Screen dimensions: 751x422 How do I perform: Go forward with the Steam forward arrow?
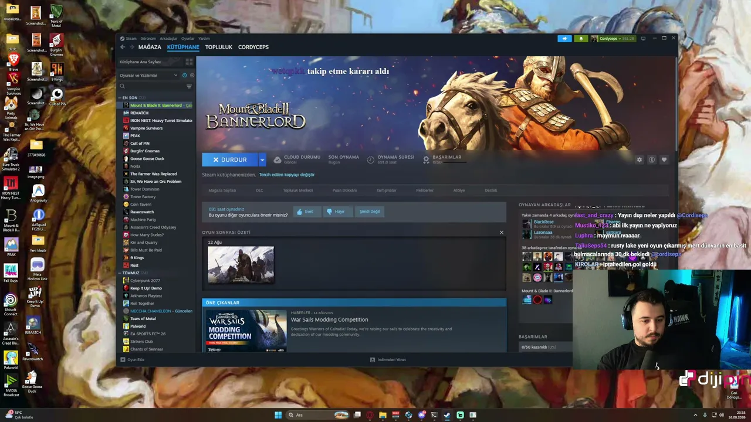(132, 47)
